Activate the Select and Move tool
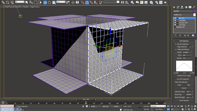The width and height of the screenshot is (197, 111). click(x=45, y=2)
